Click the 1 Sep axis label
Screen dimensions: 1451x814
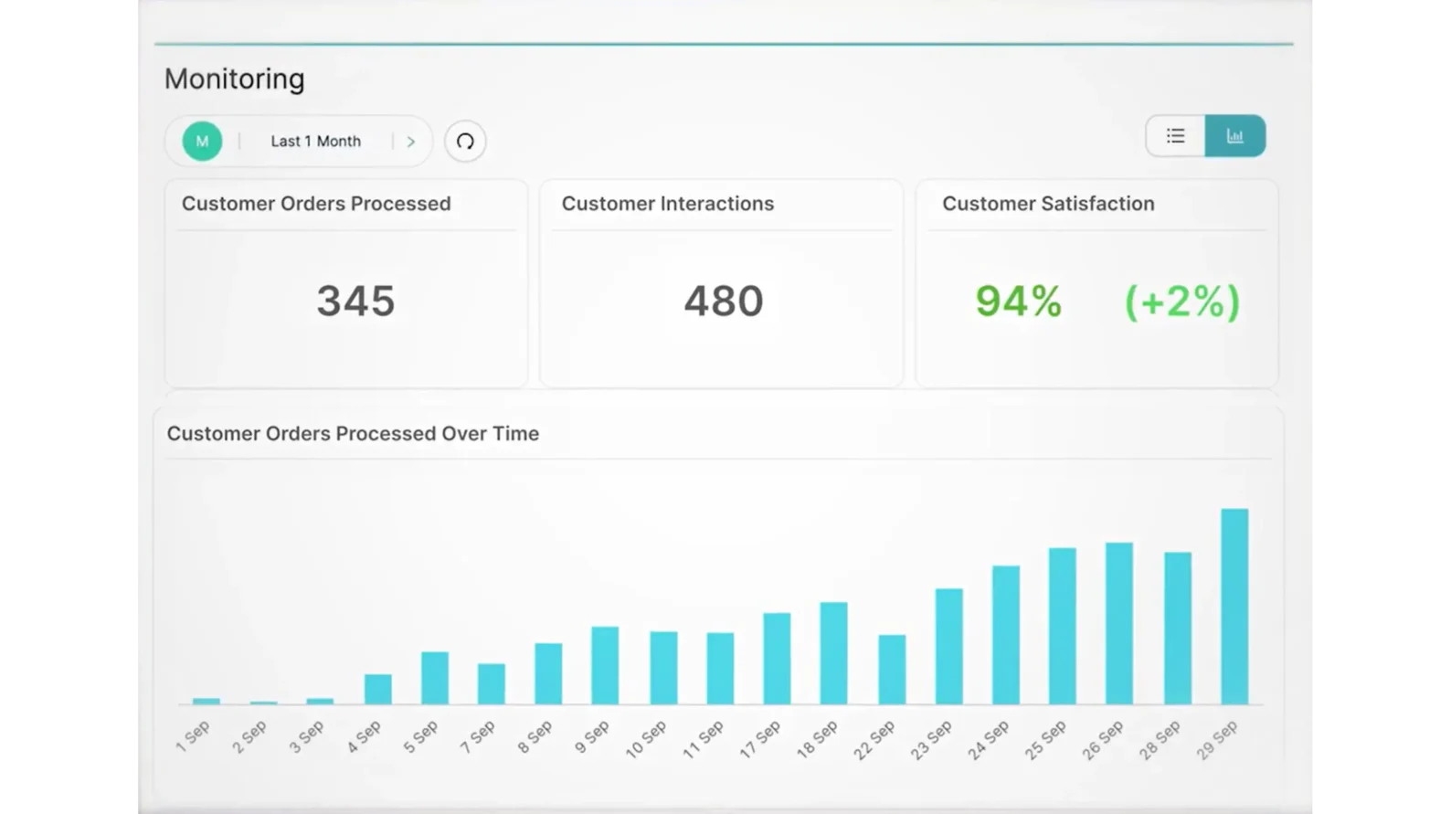193,736
